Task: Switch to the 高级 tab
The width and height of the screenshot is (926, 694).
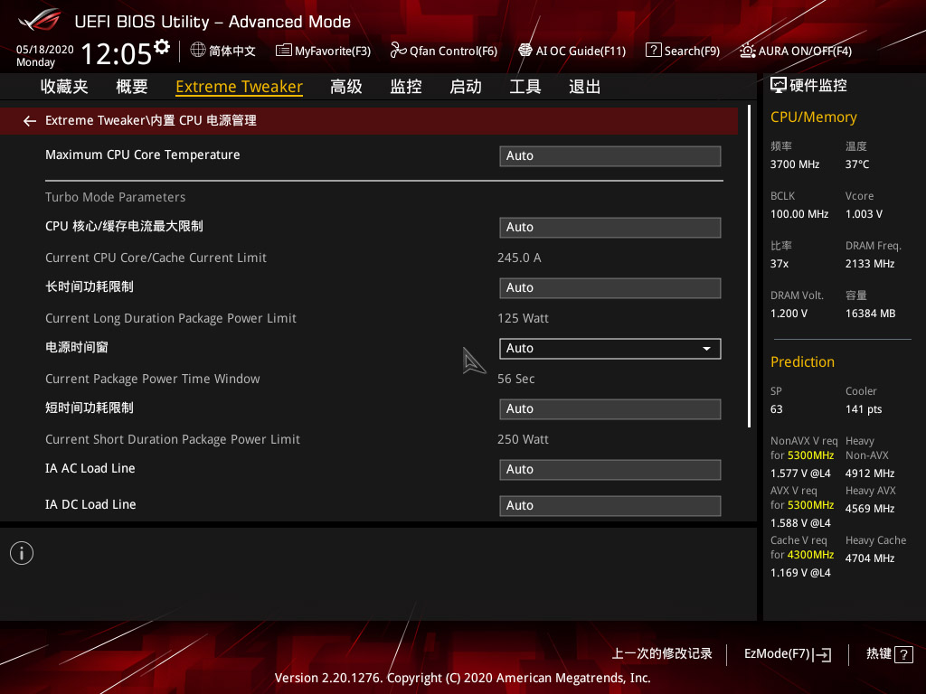Action: click(x=346, y=87)
